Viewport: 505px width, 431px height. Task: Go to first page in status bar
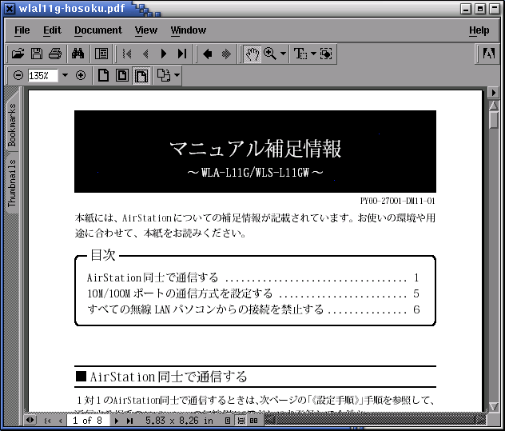47,421
